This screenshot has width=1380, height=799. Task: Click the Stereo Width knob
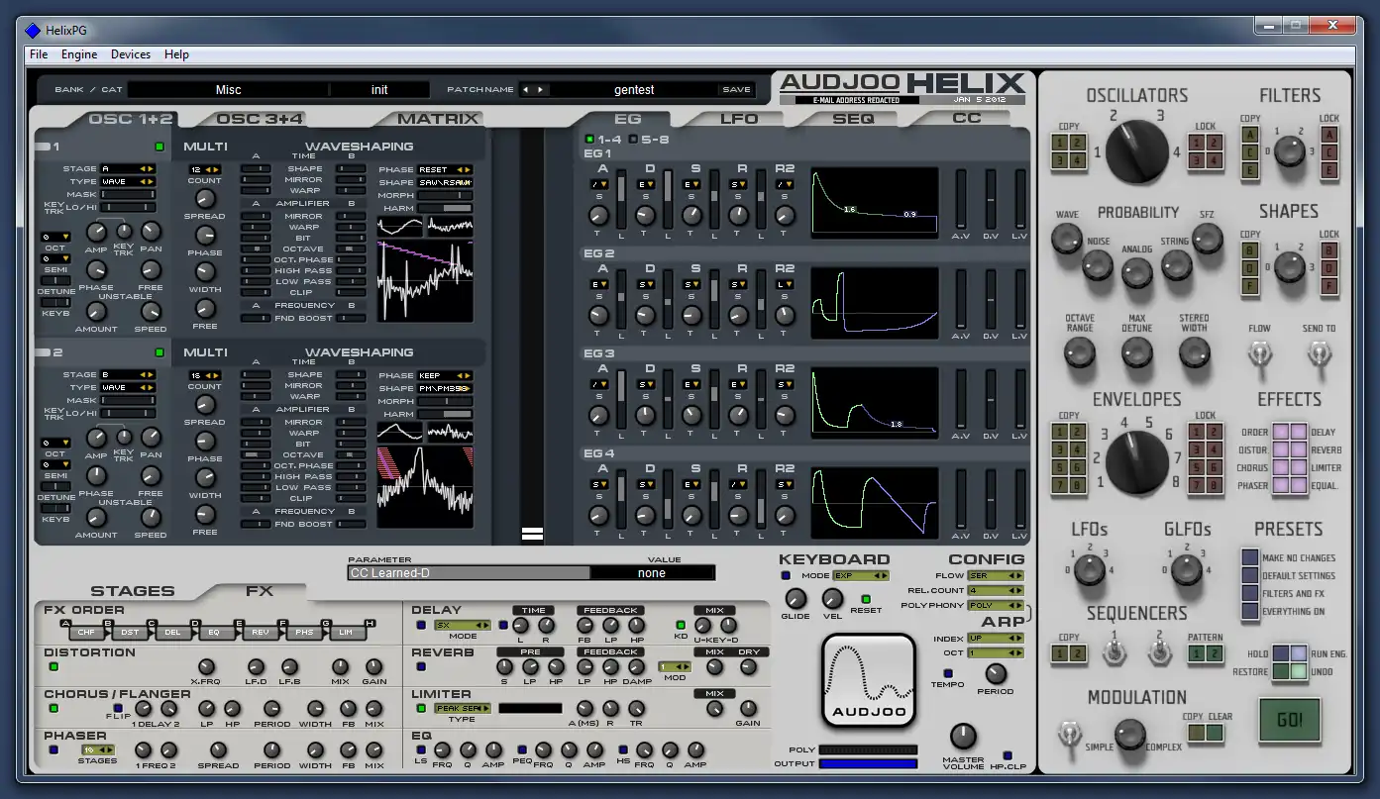[x=1195, y=352]
